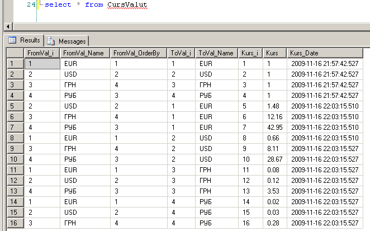This screenshot has height=231, width=370.
Task: Switch to the Results tab
Action: click(24, 40)
